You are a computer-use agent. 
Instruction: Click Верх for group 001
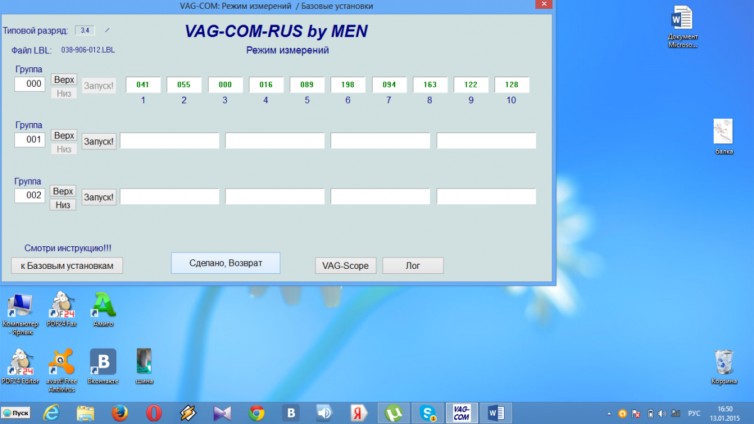point(64,136)
